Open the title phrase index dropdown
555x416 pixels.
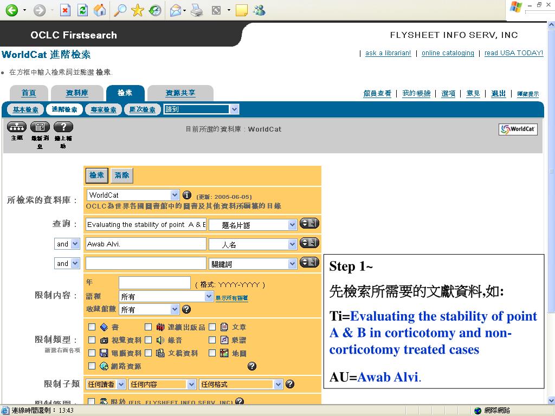(253, 225)
